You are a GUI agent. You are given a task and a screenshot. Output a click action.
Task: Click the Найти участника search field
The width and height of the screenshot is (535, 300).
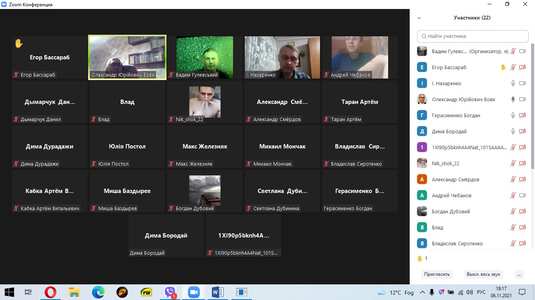pyautogui.click(x=473, y=36)
